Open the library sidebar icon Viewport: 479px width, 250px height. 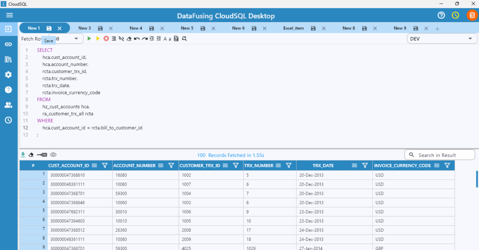[x=8, y=59]
